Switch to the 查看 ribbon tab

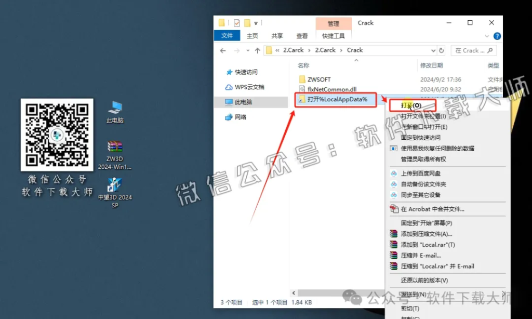point(302,35)
